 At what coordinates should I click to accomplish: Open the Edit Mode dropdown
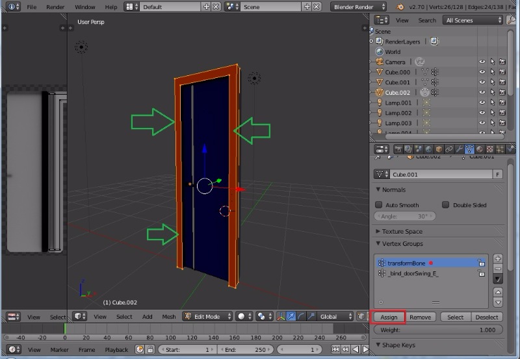[x=207, y=316]
